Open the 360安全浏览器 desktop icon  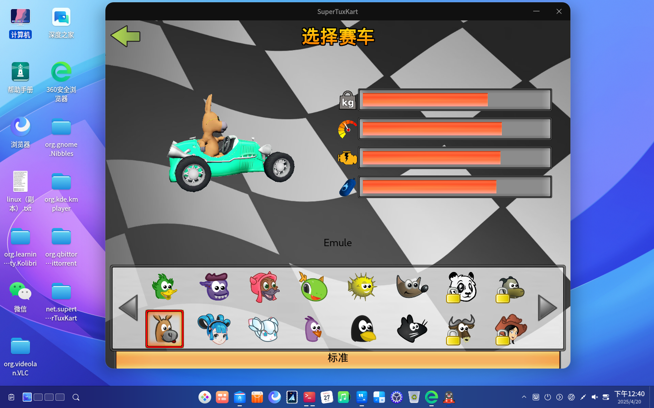tap(61, 82)
